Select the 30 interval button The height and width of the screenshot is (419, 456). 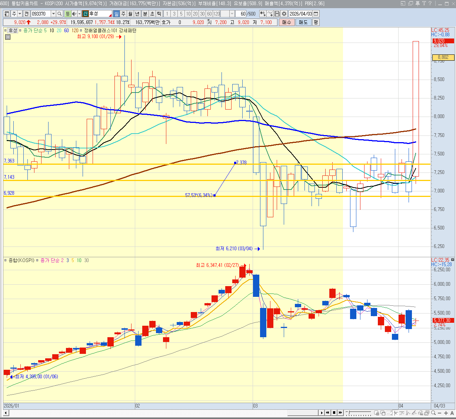[x=202, y=14]
